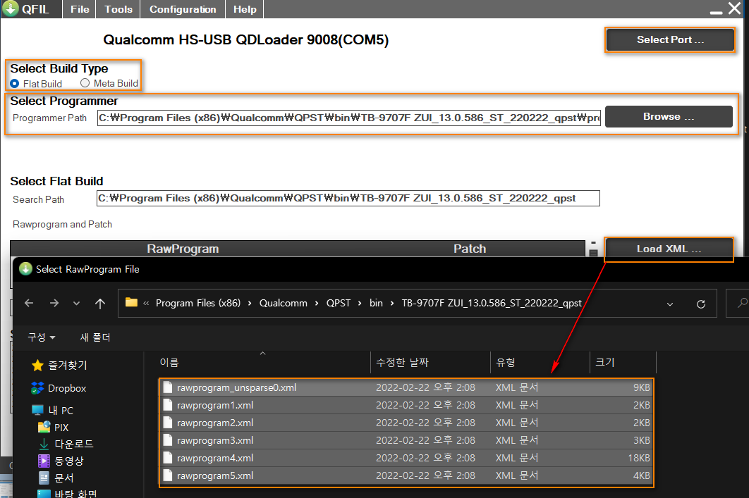Open PIX folder in sidebar
749x498 pixels.
coord(53,428)
